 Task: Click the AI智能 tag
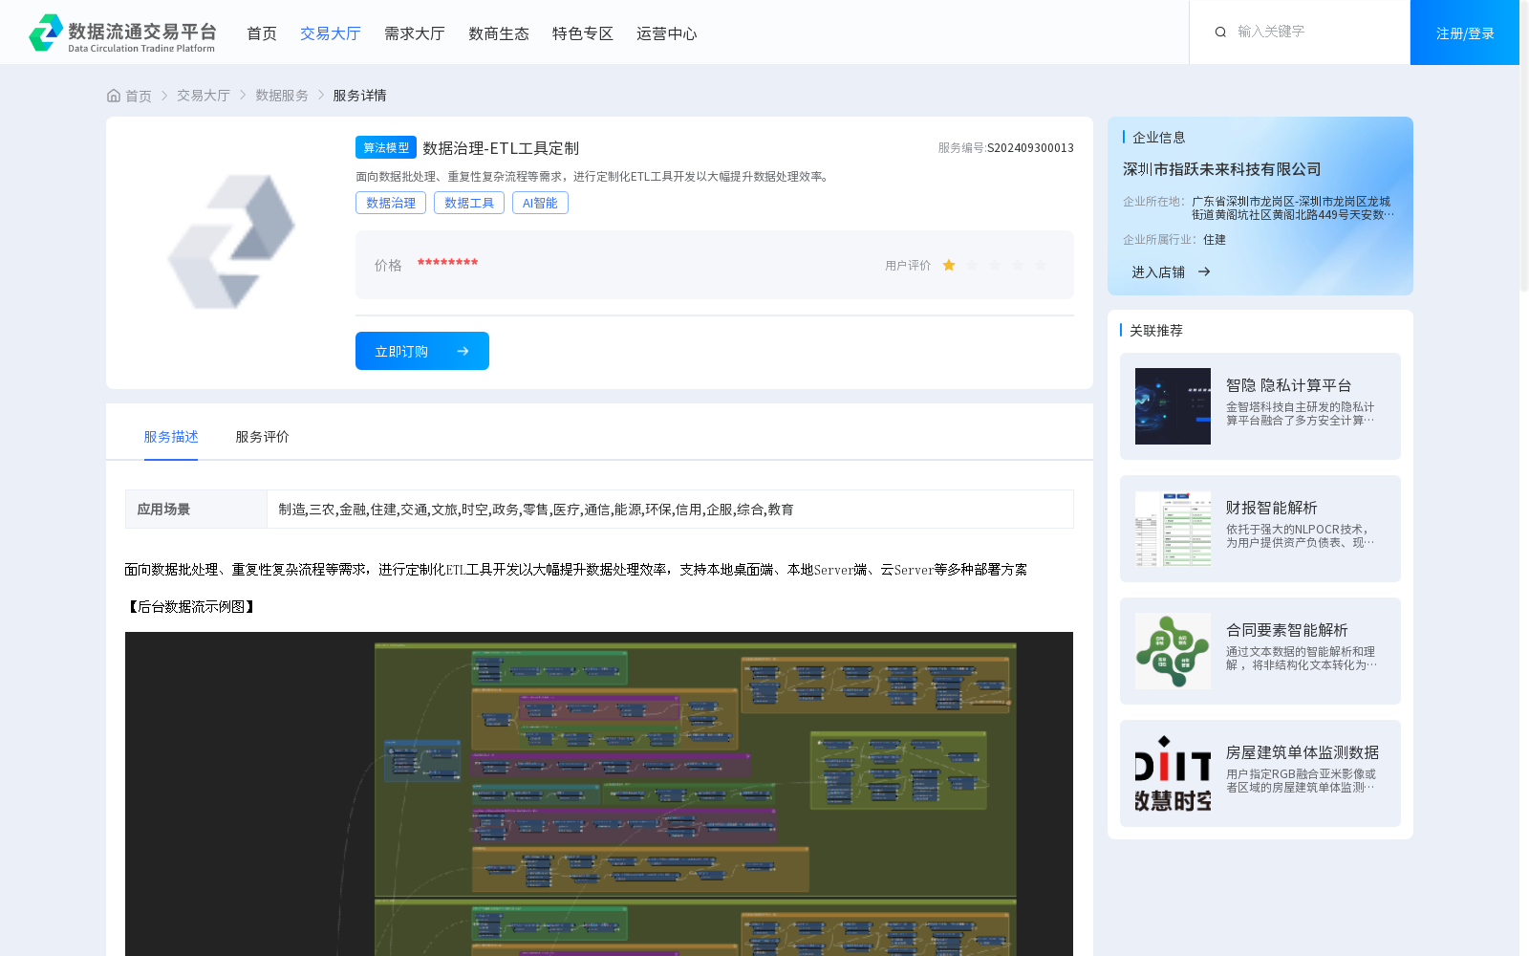pos(540,203)
